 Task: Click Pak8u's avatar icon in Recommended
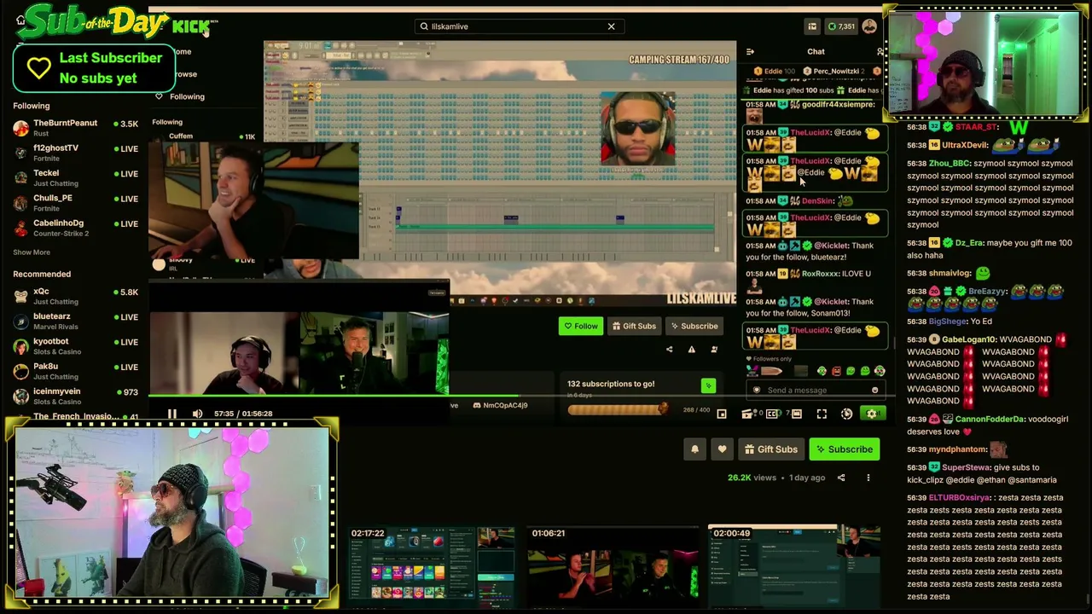(20, 371)
